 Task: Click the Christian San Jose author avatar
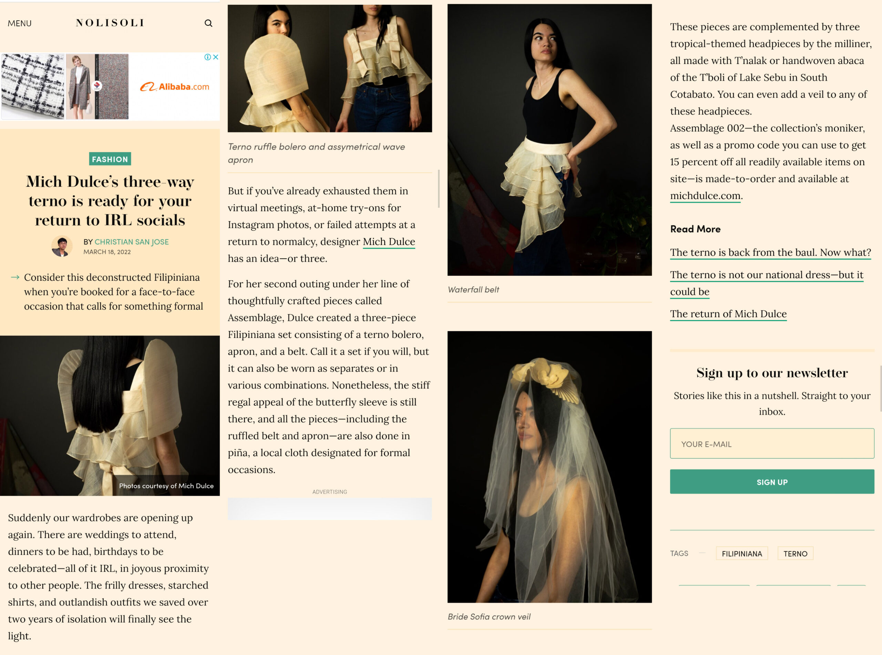point(62,246)
